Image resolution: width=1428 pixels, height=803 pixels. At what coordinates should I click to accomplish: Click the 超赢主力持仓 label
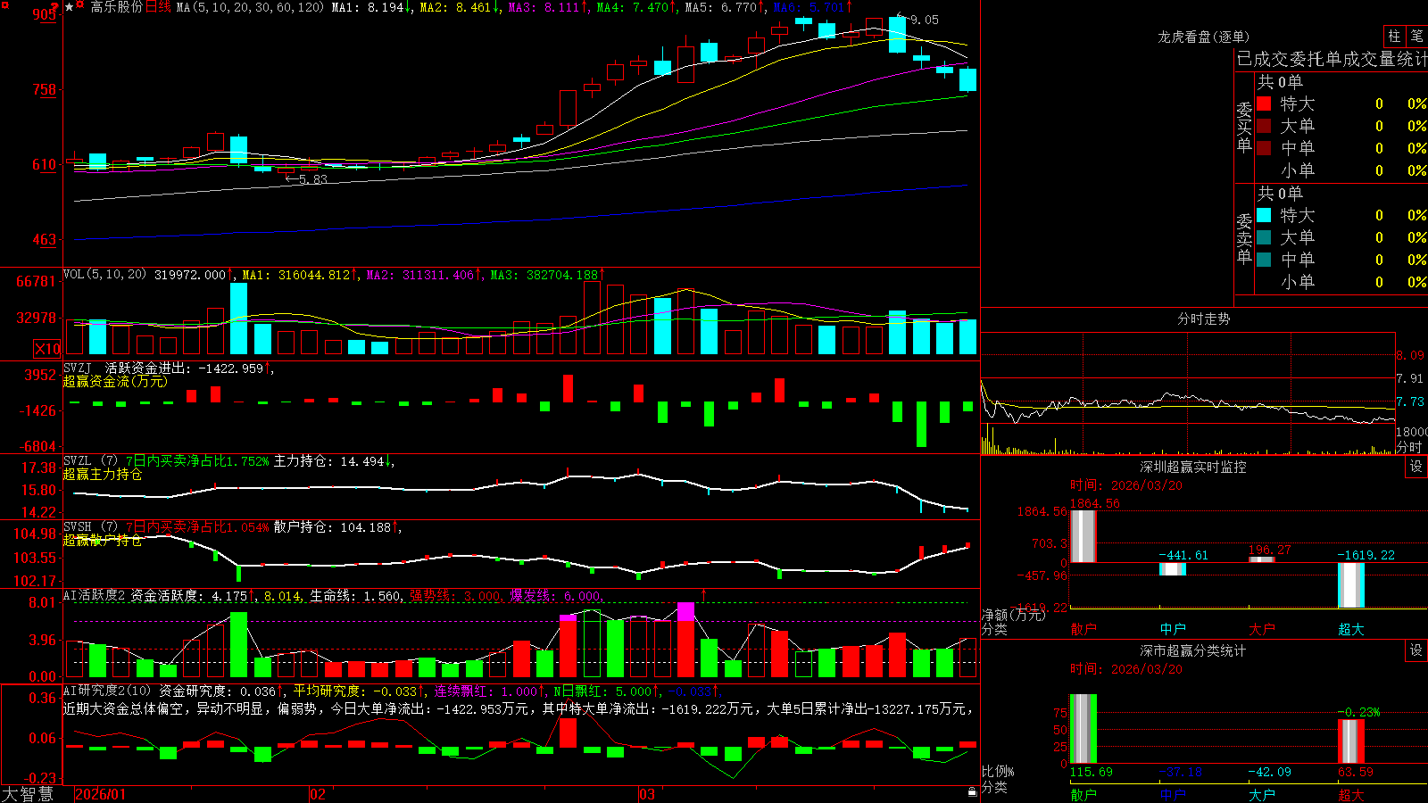click(x=103, y=474)
